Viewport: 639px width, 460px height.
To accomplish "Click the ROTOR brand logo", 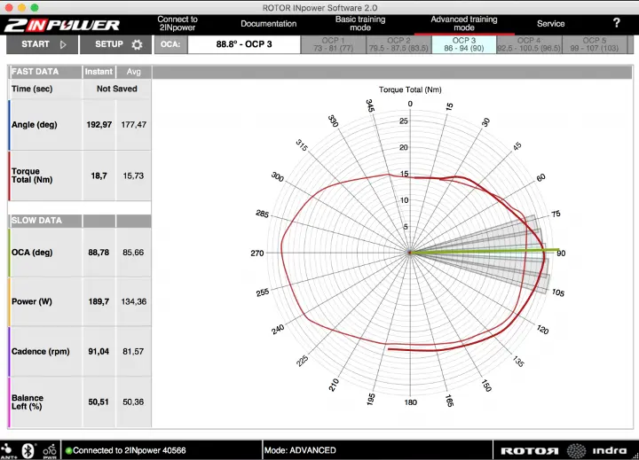I will (x=529, y=450).
